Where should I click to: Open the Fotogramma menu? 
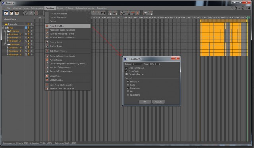click(x=37, y=8)
